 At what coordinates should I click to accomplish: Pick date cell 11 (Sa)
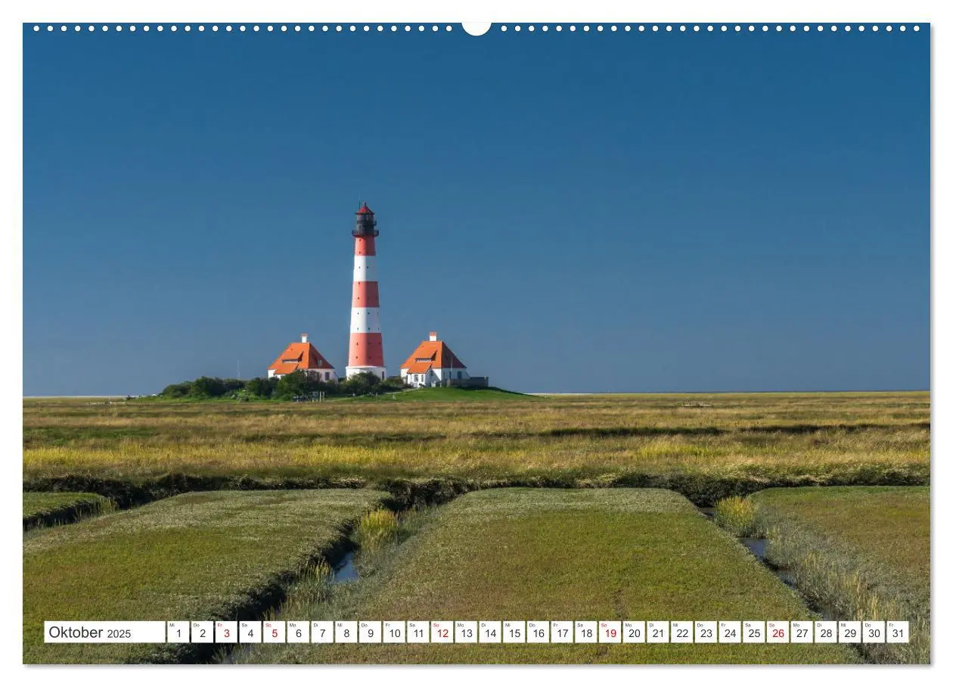point(418,633)
